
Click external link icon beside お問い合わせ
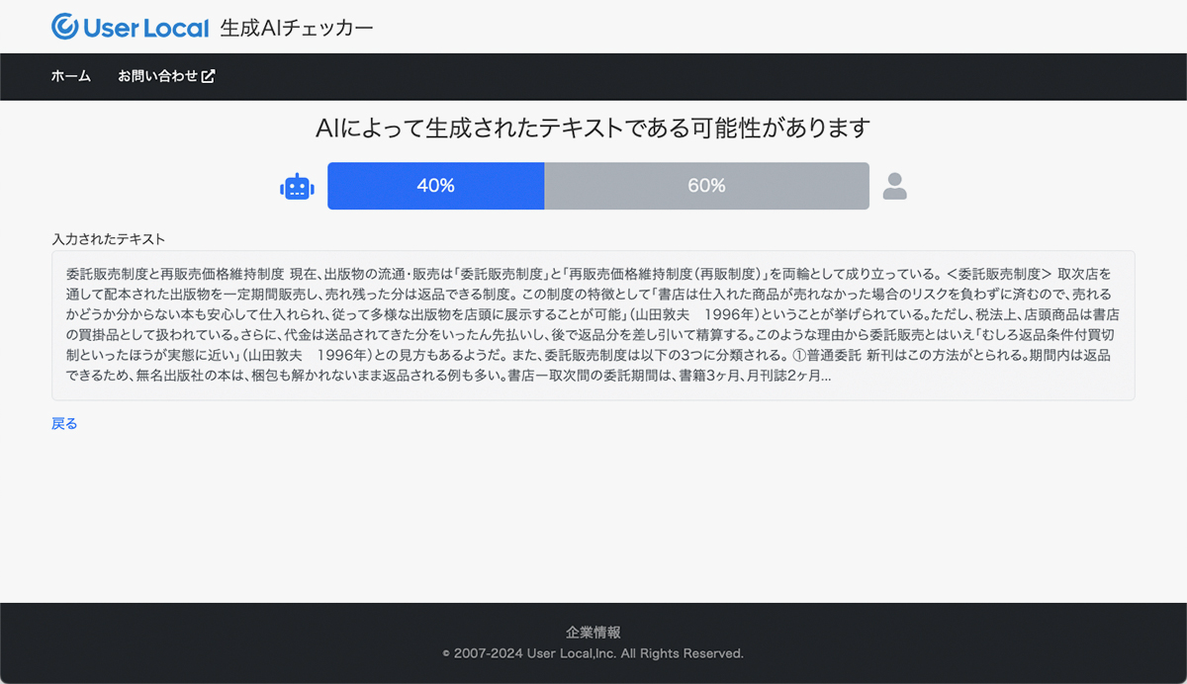[208, 76]
